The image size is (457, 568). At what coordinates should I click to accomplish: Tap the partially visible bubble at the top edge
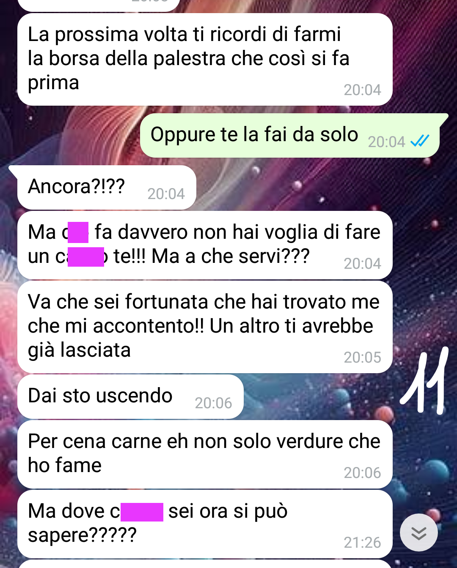pos(99,5)
